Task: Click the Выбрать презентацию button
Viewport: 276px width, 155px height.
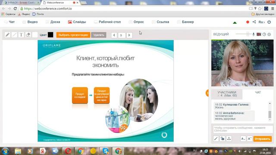Action: pyautogui.click(x=73, y=35)
